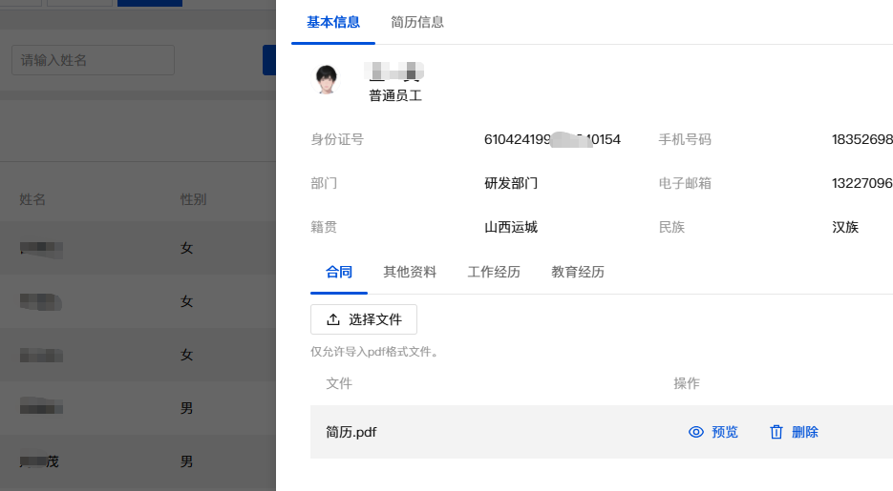Click the 选择文件 upload button
The width and height of the screenshot is (893, 491).
coord(363,319)
